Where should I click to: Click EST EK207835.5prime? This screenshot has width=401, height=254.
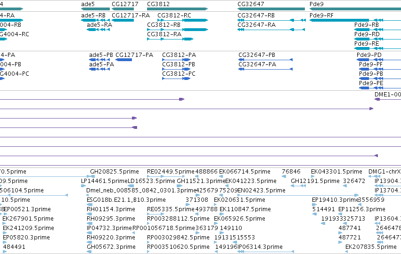[371, 247]
